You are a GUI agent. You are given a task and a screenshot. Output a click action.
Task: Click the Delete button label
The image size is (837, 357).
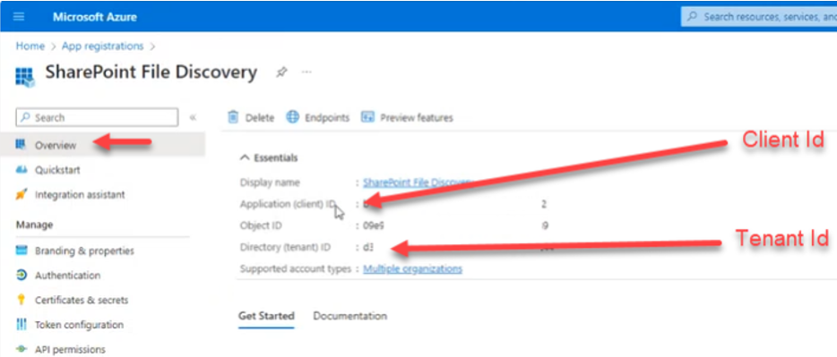(x=259, y=118)
